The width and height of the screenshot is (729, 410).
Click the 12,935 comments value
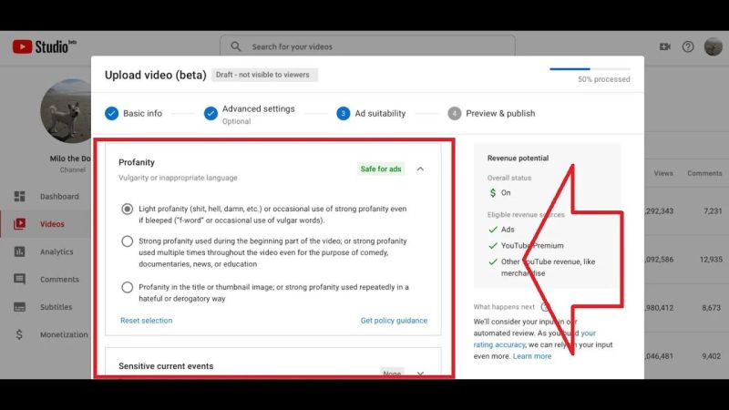(x=711, y=259)
